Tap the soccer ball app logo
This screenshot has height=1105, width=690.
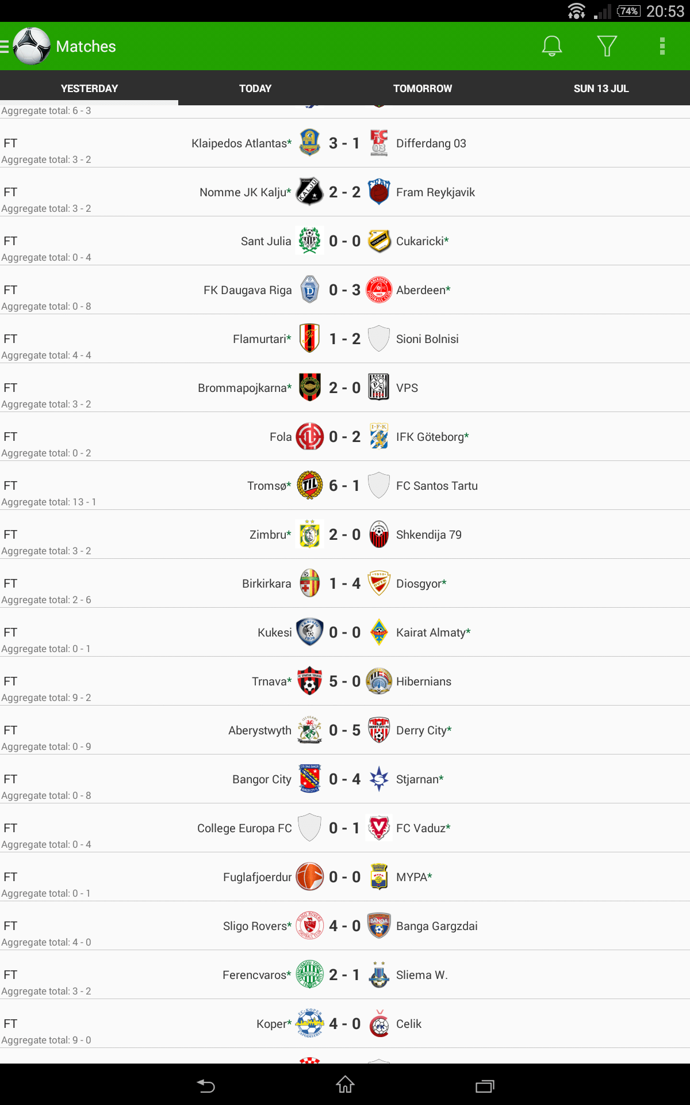(32, 46)
